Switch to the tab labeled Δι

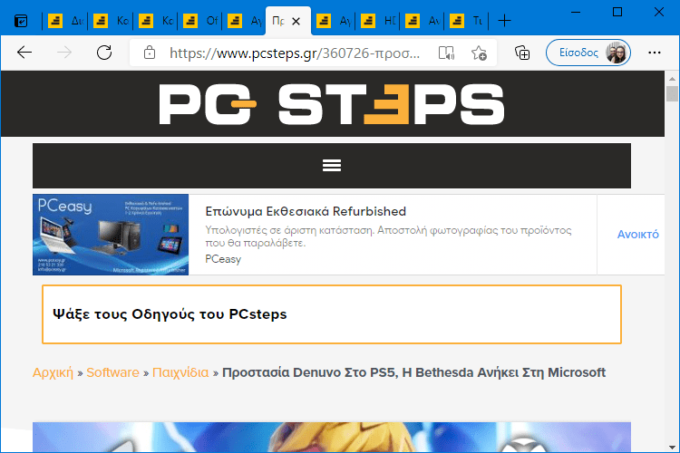pyautogui.click(x=65, y=21)
